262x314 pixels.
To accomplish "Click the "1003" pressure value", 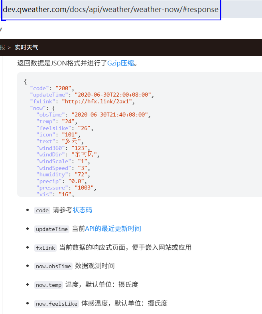I will click(84, 188).
